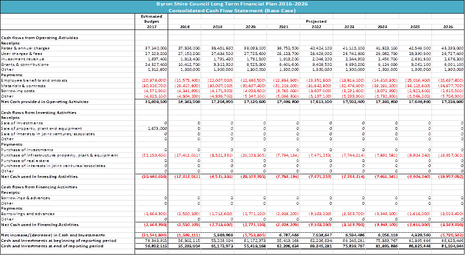The height and width of the screenshot is (255, 465).
Task: Click the Cash and Investments at end of reporting period label
Action: coord(52,246)
